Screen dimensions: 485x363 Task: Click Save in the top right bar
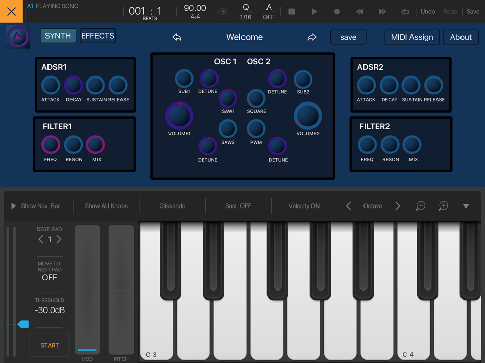pyautogui.click(x=473, y=11)
